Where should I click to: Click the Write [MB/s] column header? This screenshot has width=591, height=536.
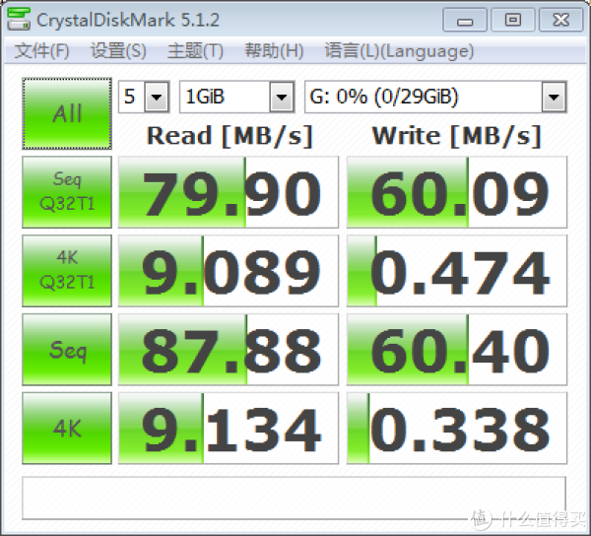tap(457, 136)
